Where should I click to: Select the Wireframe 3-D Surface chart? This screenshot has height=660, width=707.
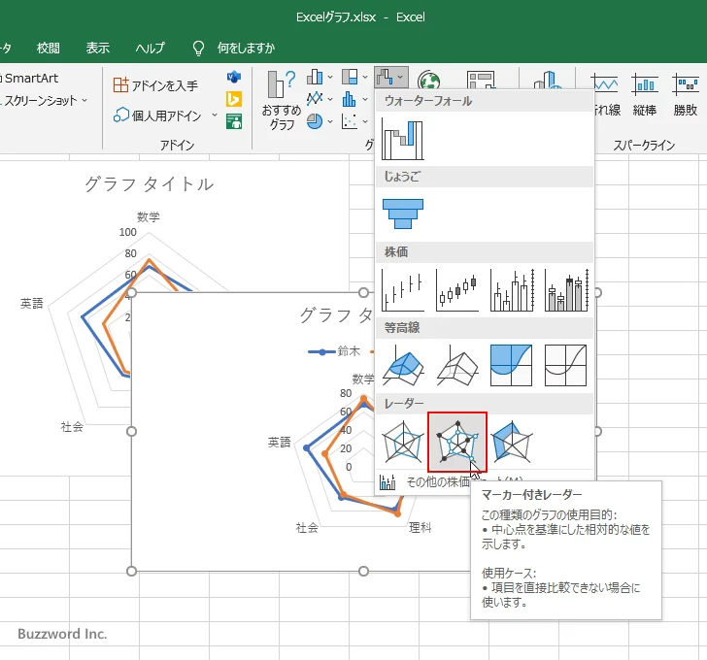pyautogui.click(x=457, y=365)
